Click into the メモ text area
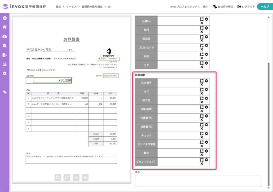273x192 pixels. click(198, 180)
